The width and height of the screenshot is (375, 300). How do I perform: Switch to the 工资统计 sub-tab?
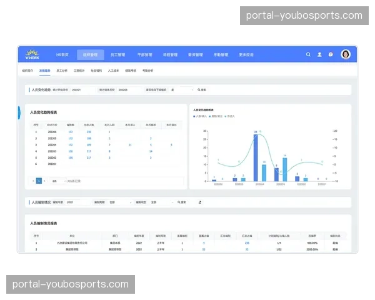[x=79, y=71]
